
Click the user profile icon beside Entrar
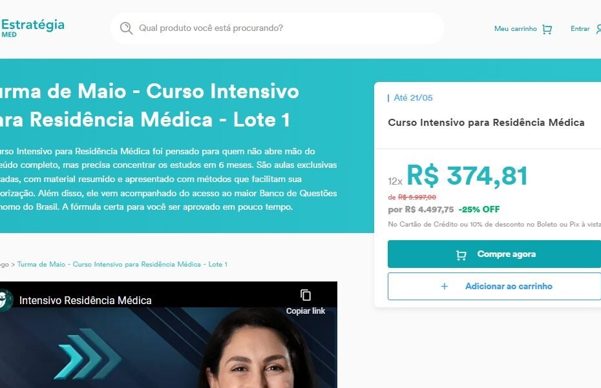click(598, 29)
